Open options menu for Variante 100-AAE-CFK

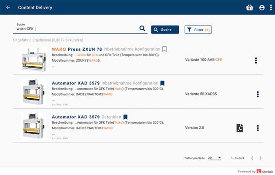tap(256, 60)
